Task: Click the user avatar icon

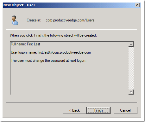Action: (15, 20)
